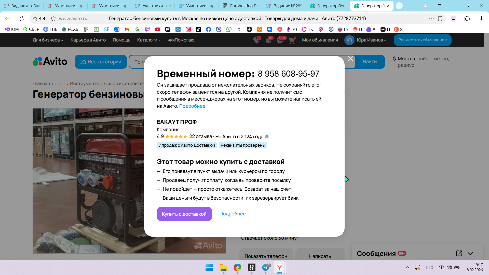Open browser downloads icon
Image resolution: width=489 pixels, height=275 pixels.
click(481, 19)
